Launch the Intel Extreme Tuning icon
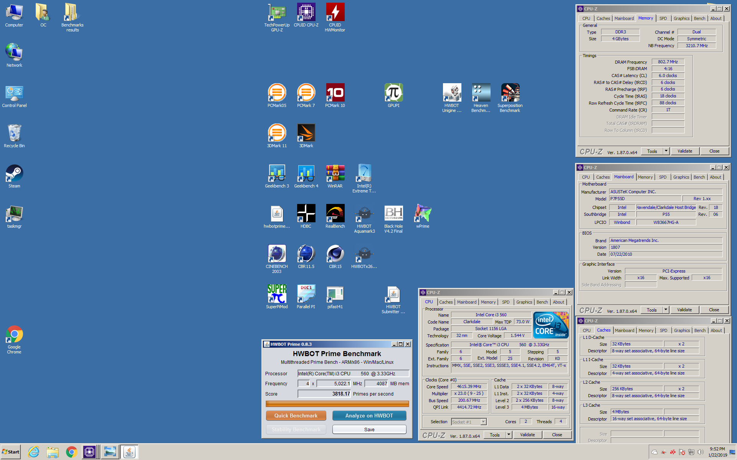This screenshot has height=460, width=737. pos(364,179)
